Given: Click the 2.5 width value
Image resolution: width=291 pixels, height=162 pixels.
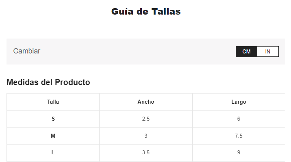Looking at the screenshot, I should point(146,119).
